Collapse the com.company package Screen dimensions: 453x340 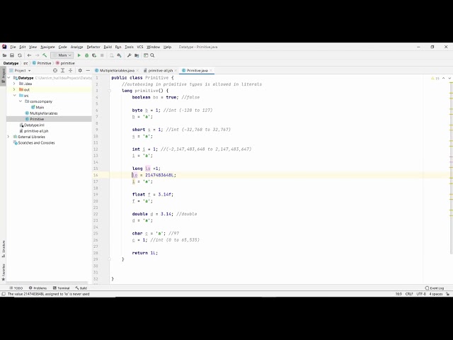coord(21,101)
